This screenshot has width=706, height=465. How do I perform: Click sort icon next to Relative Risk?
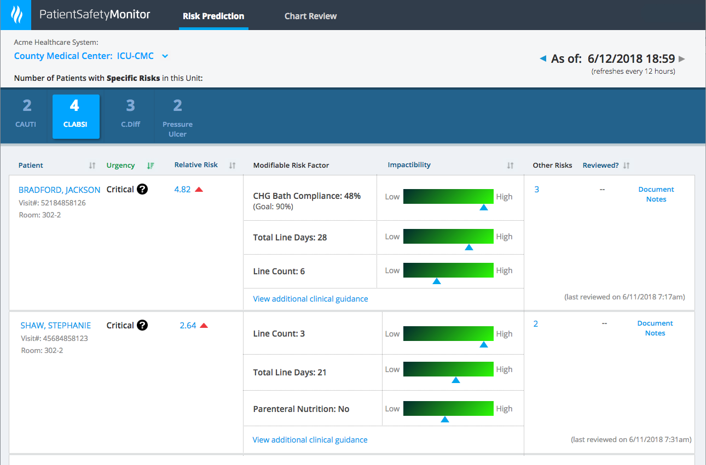(x=233, y=165)
